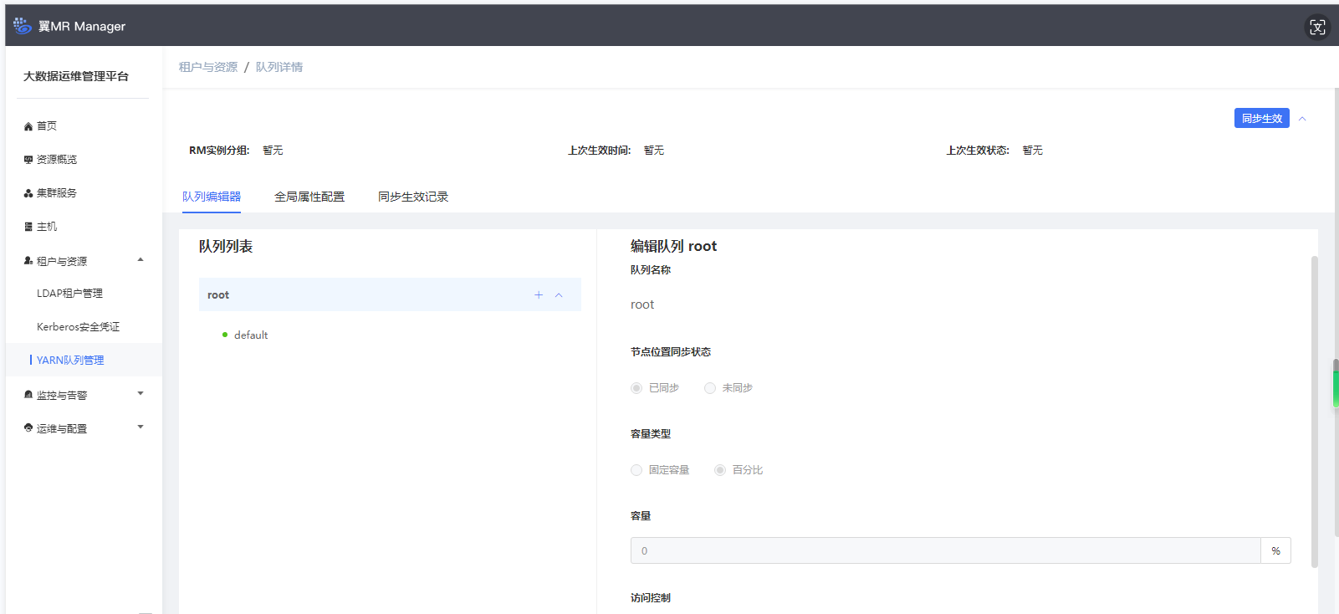Click the 容量类型 label

tap(651, 434)
